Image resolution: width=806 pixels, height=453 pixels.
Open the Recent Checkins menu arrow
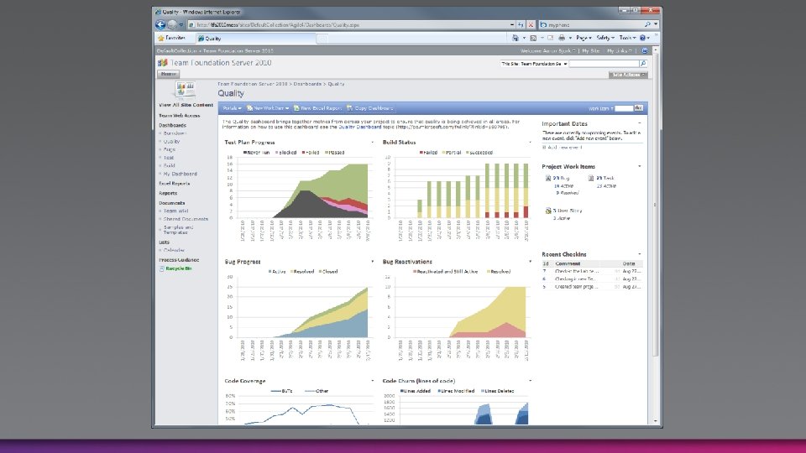tap(640, 254)
